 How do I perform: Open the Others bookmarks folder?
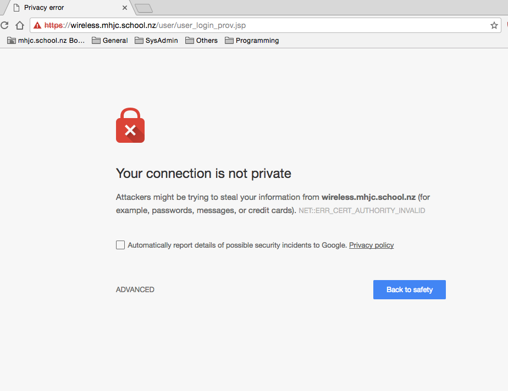[x=201, y=41]
